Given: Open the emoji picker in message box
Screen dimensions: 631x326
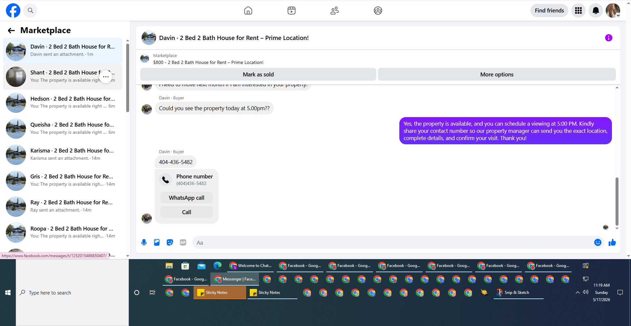Looking at the screenshot, I should [x=598, y=242].
